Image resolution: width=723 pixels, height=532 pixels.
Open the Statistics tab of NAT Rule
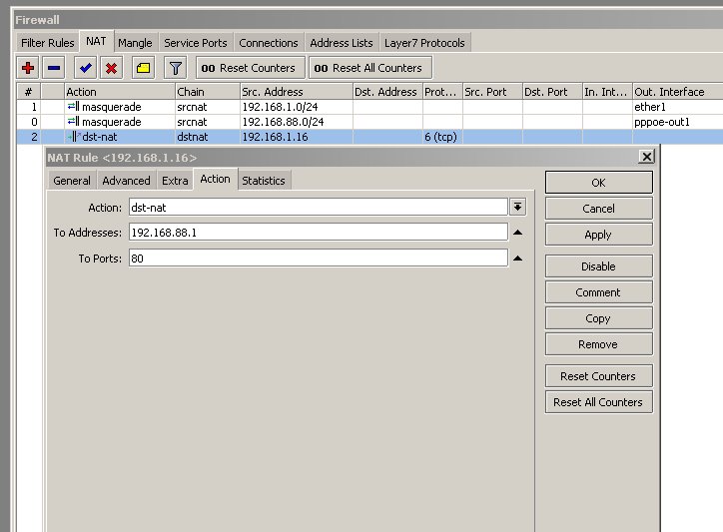(x=264, y=181)
